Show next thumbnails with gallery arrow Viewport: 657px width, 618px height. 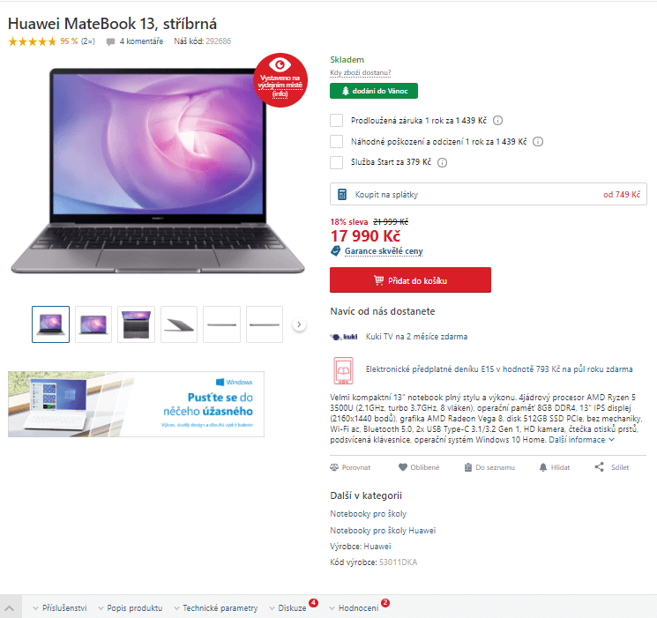coord(299,324)
